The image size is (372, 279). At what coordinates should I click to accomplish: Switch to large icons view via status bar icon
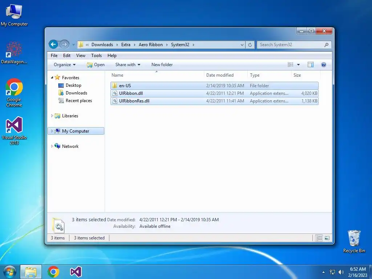[x=327, y=238]
